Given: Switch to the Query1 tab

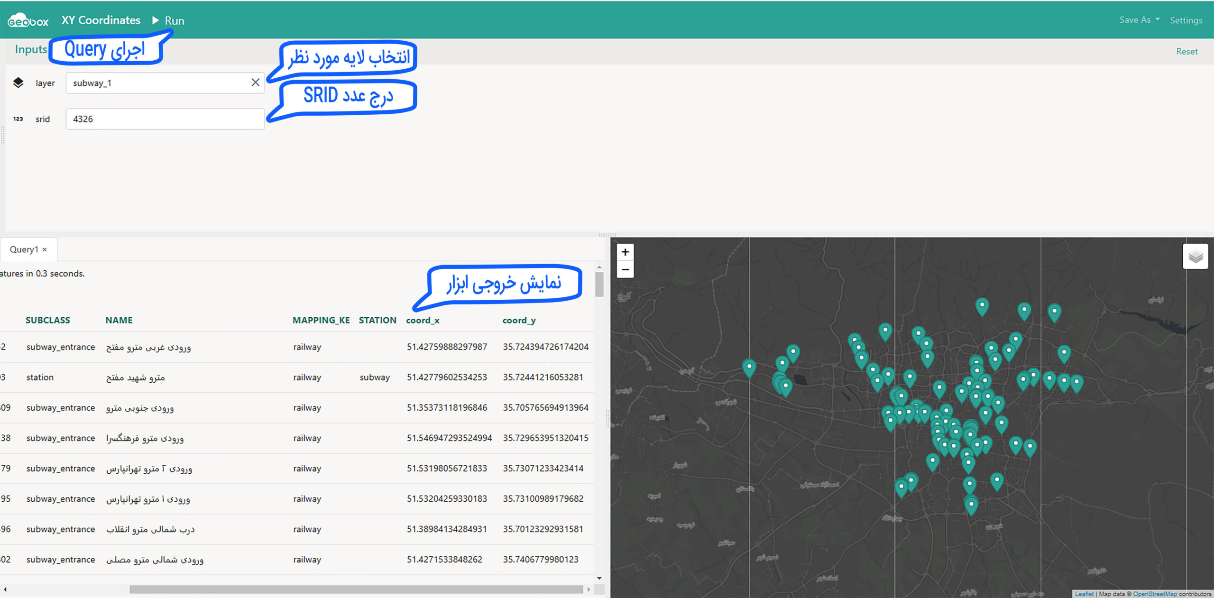Looking at the screenshot, I should pyautogui.click(x=24, y=249).
